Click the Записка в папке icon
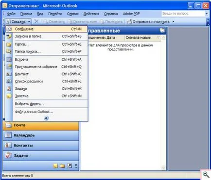 [x=9, y=36]
